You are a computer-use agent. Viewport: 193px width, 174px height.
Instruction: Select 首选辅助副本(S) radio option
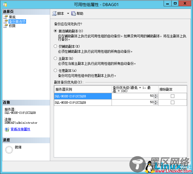pos(55,31)
